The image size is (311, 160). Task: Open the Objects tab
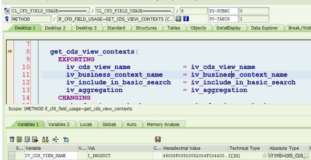click(198, 28)
